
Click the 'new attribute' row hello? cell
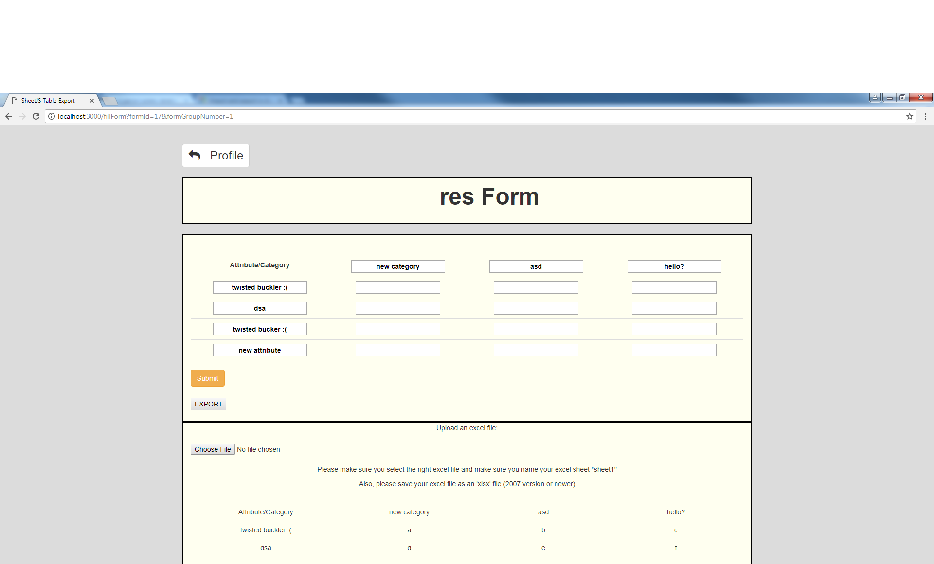pos(674,350)
